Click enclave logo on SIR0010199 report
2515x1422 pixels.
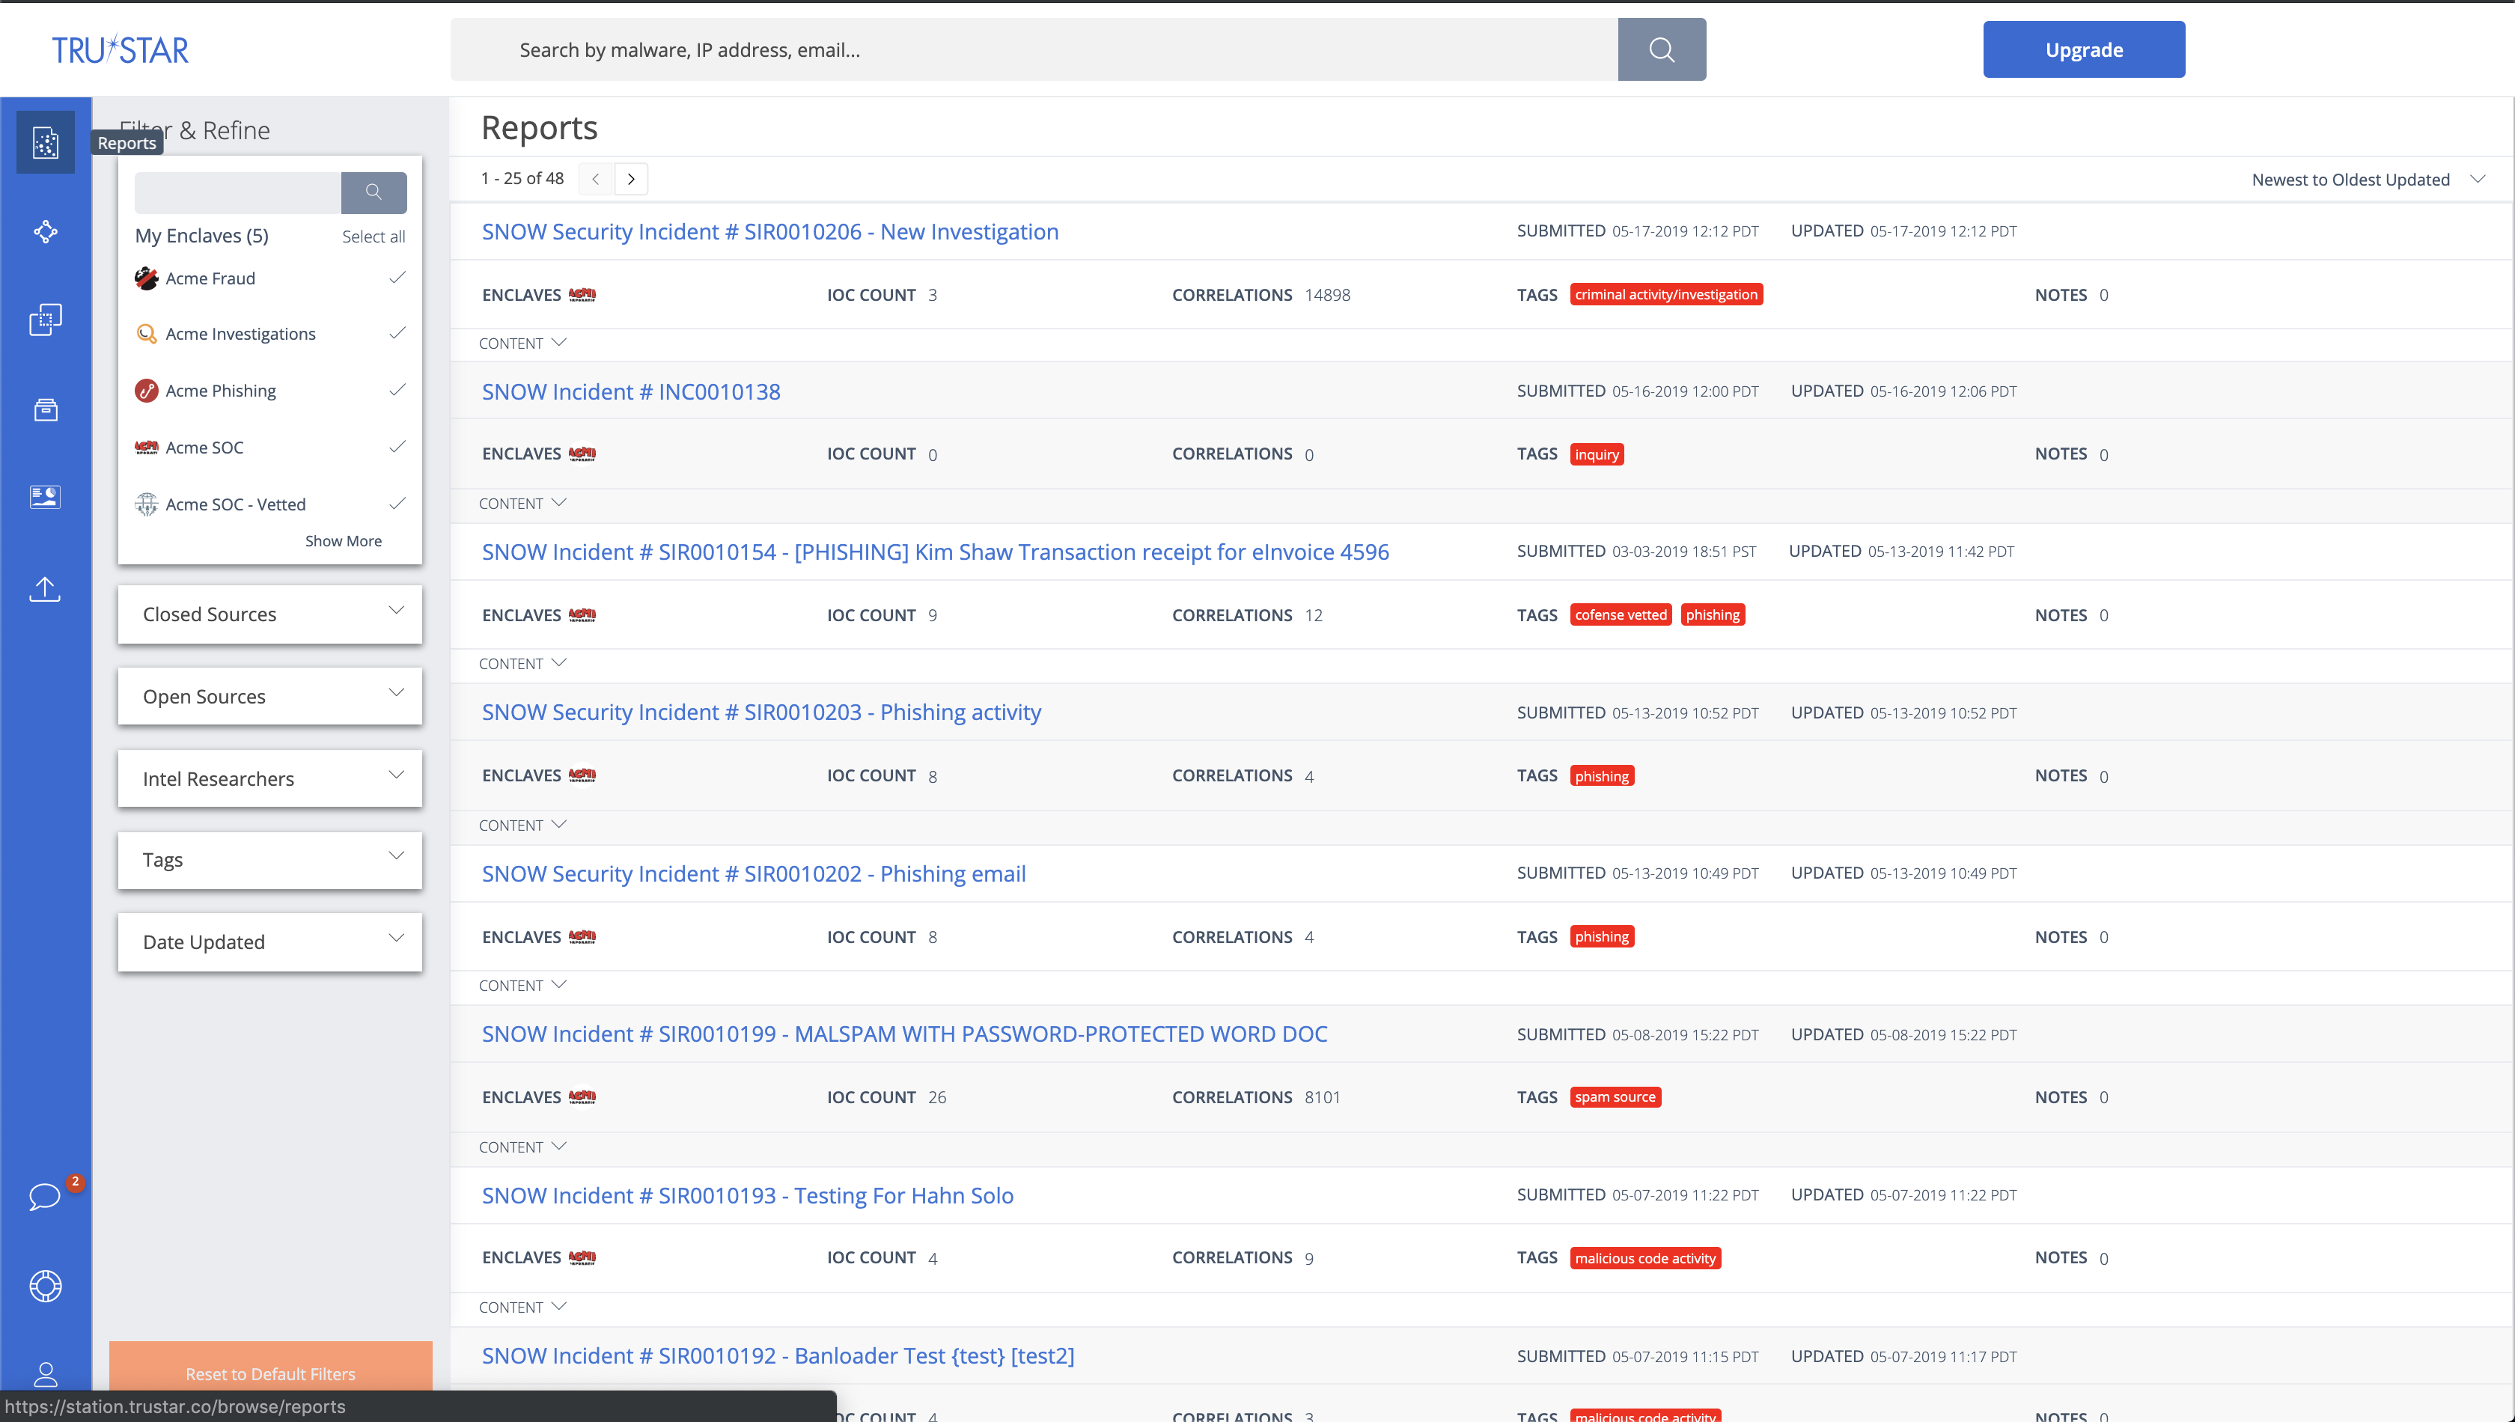pos(582,1096)
